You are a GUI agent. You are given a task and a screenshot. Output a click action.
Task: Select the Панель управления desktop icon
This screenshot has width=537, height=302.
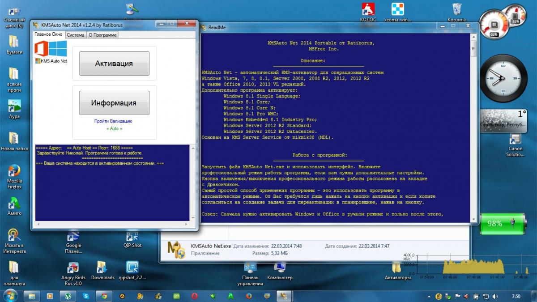click(250, 268)
